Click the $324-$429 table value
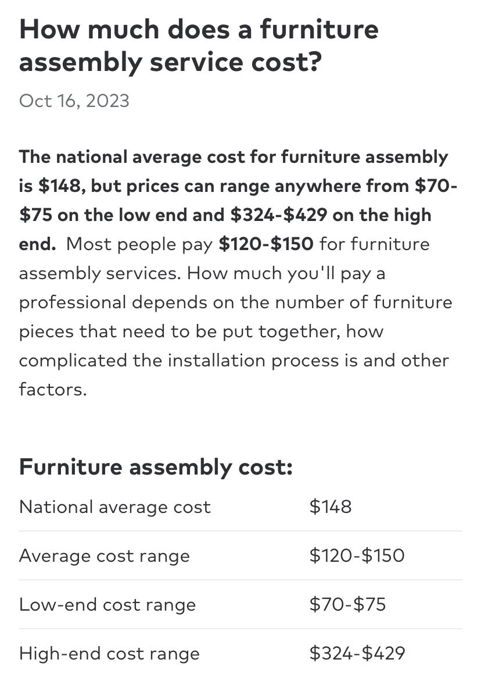 coord(357,653)
